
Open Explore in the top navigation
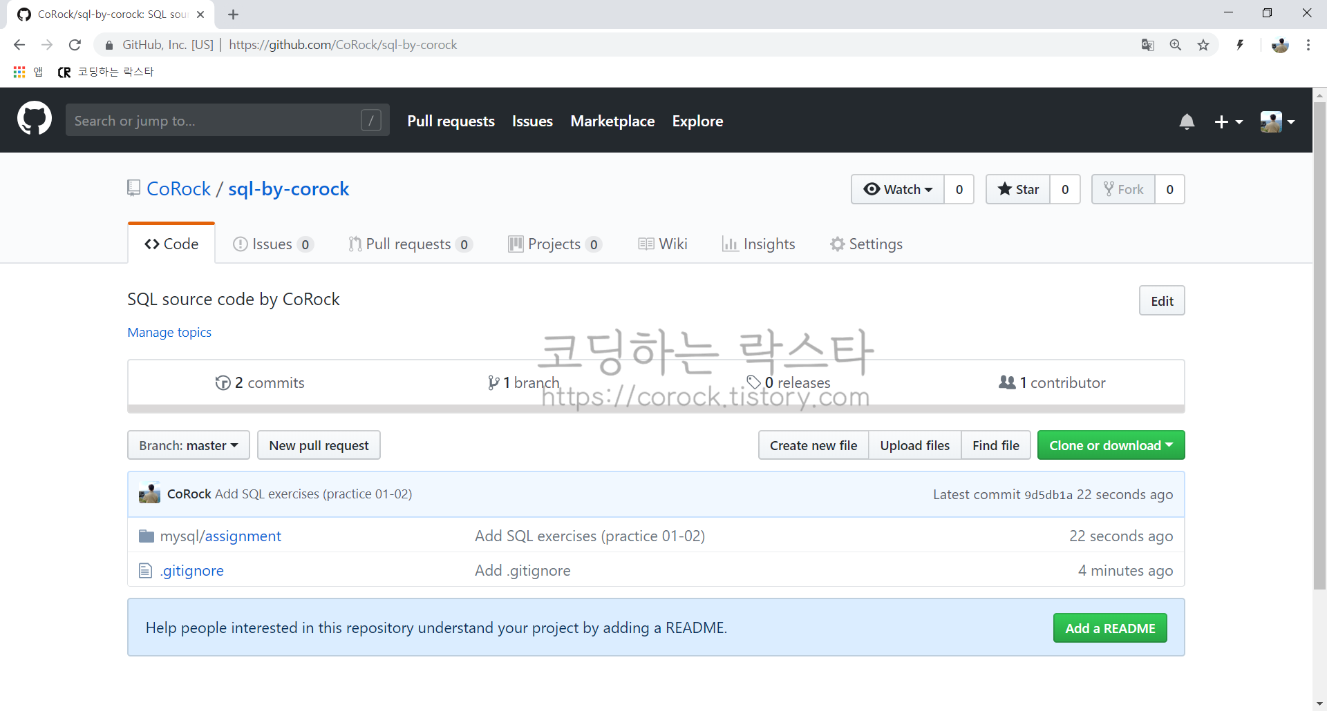(x=697, y=121)
